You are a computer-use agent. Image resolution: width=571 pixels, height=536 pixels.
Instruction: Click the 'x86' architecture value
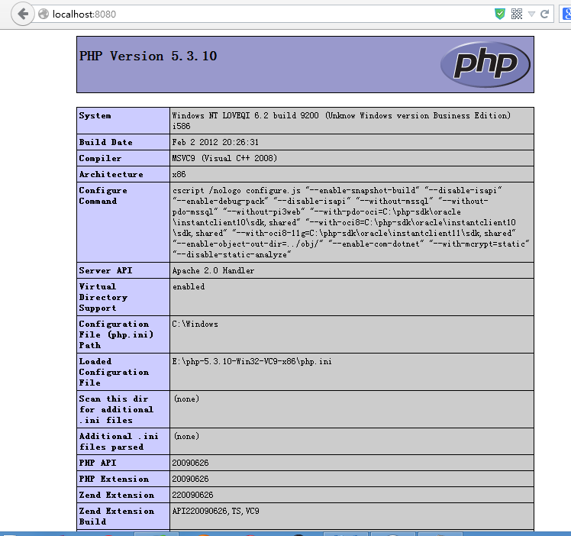pos(179,174)
